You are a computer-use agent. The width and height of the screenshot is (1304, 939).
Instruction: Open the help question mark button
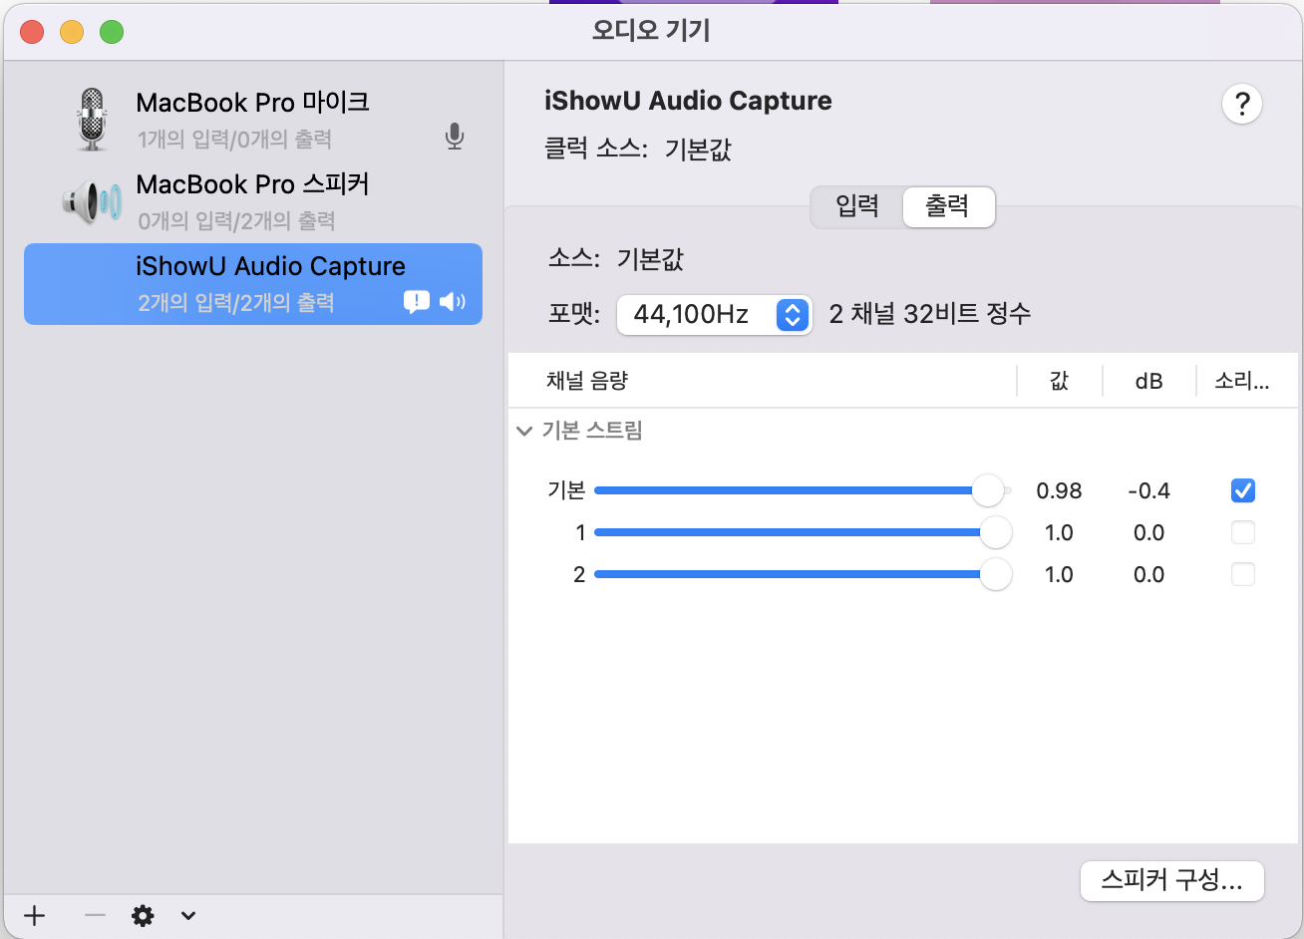pyautogui.click(x=1242, y=104)
